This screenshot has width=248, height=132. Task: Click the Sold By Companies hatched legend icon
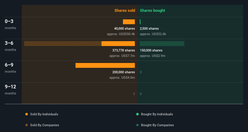pyautogui.click(x=27, y=125)
